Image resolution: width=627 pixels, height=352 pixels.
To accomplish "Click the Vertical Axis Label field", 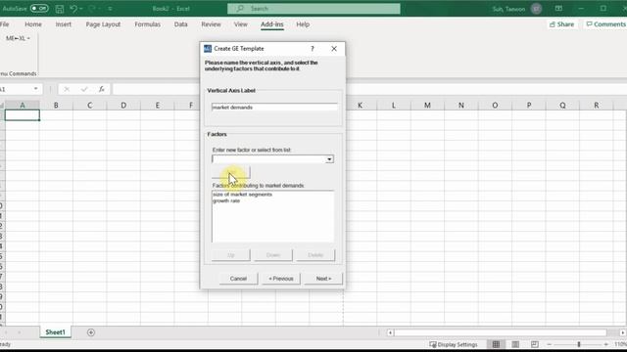I will pos(274,108).
